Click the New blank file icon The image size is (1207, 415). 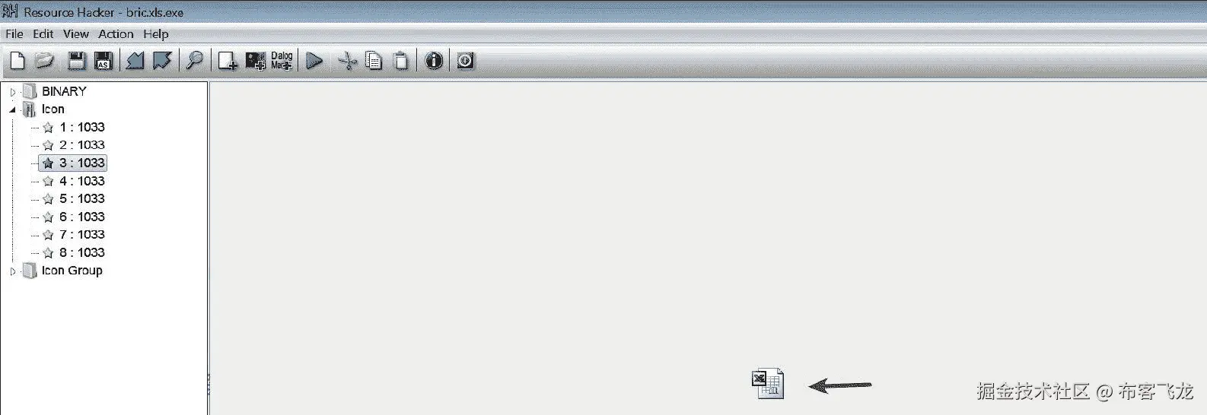point(17,61)
